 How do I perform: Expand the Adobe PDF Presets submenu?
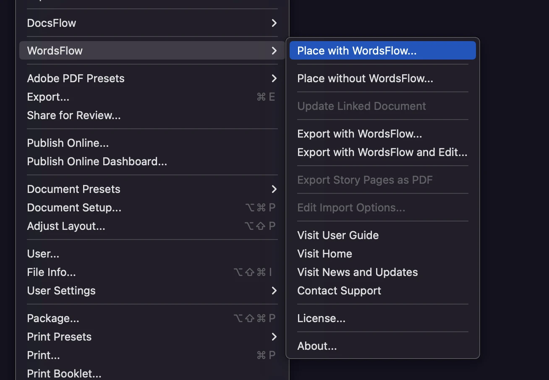152,78
